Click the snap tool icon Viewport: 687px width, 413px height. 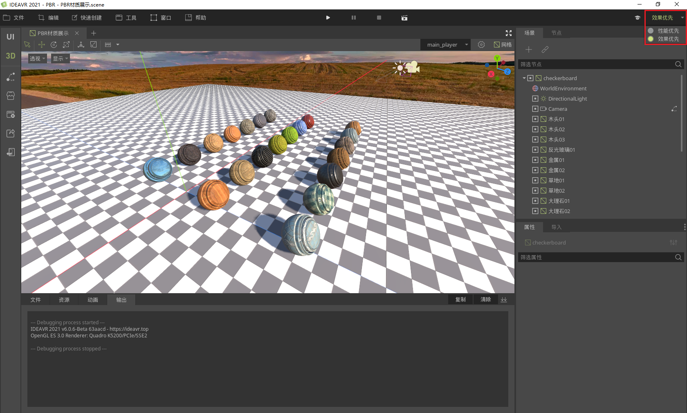(x=94, y=45)
